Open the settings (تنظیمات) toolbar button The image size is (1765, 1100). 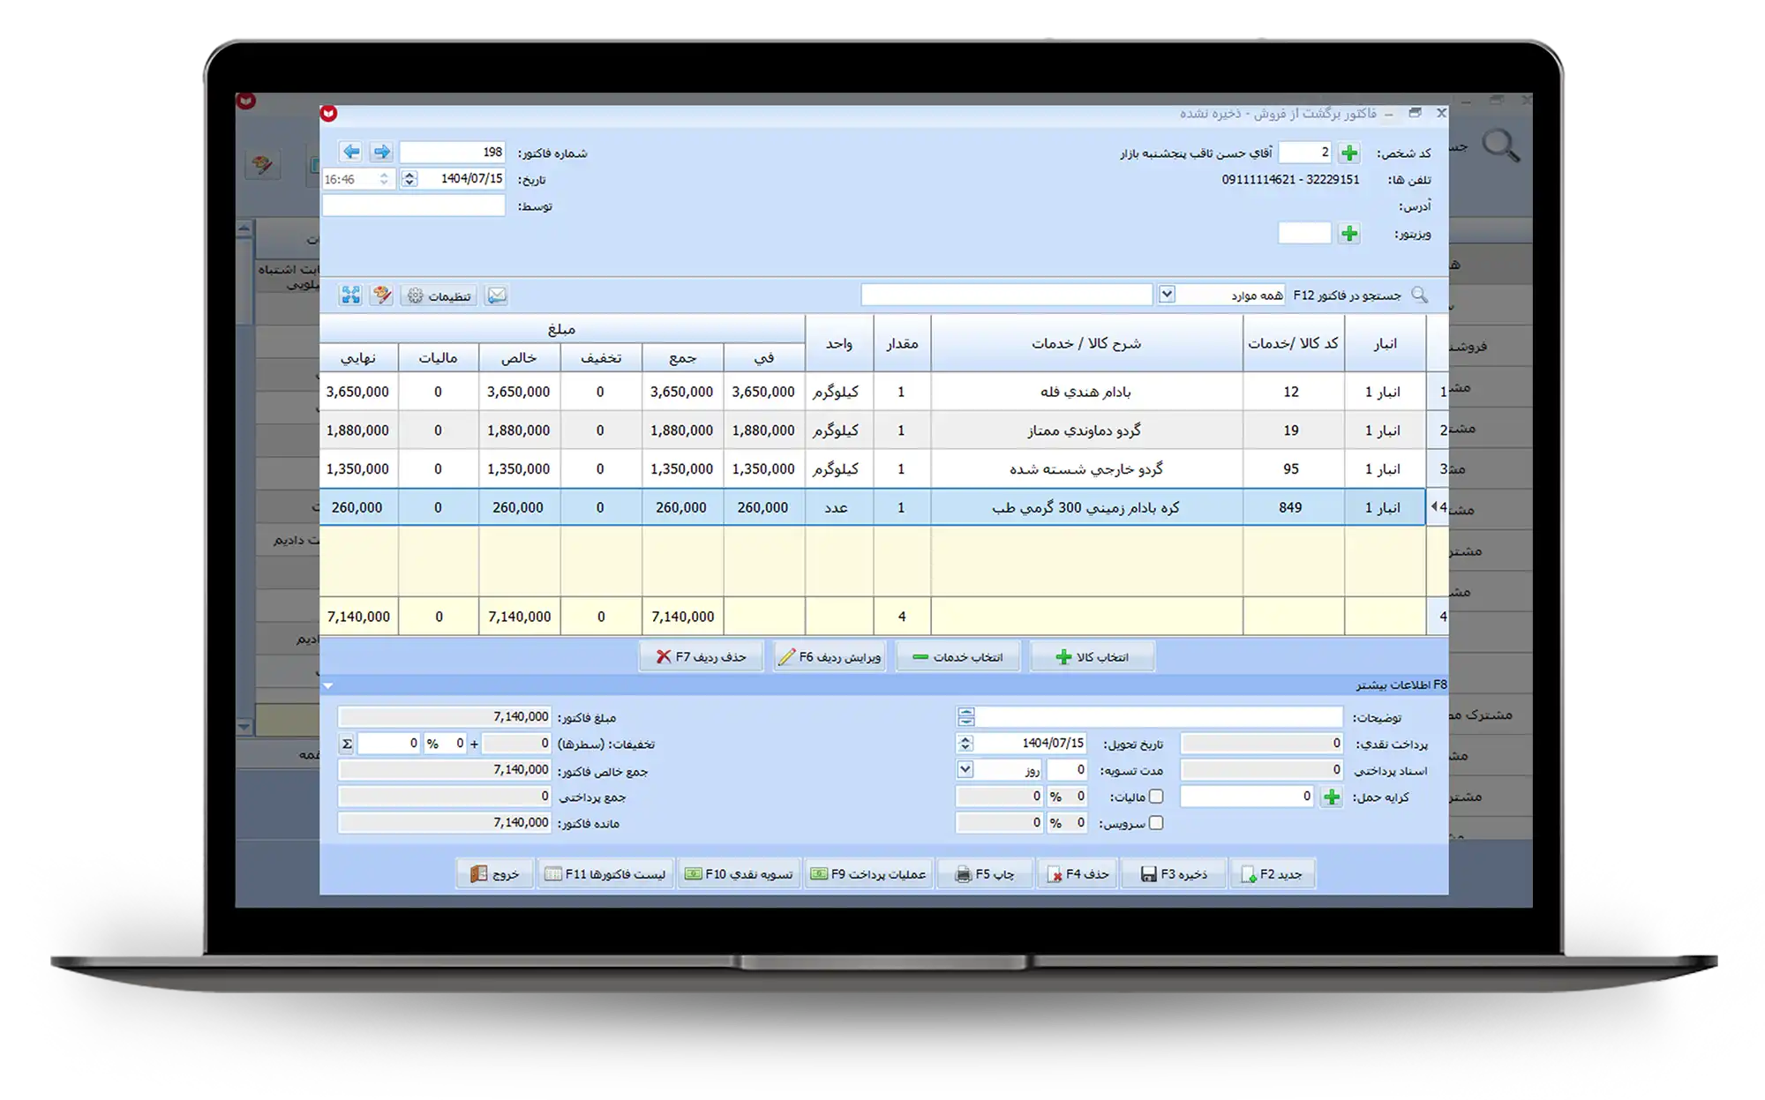[x=439, y=296]
